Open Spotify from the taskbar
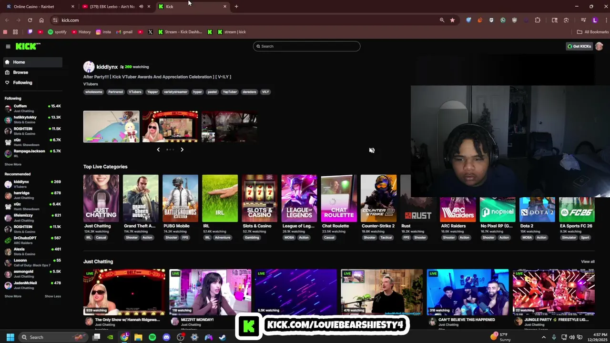This screenshot has width=610, height=343. [152, 337]
